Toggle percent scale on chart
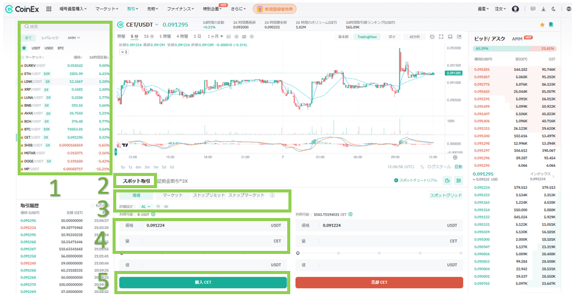This screenshot has width=572, height=299. (x=422, y=167)
